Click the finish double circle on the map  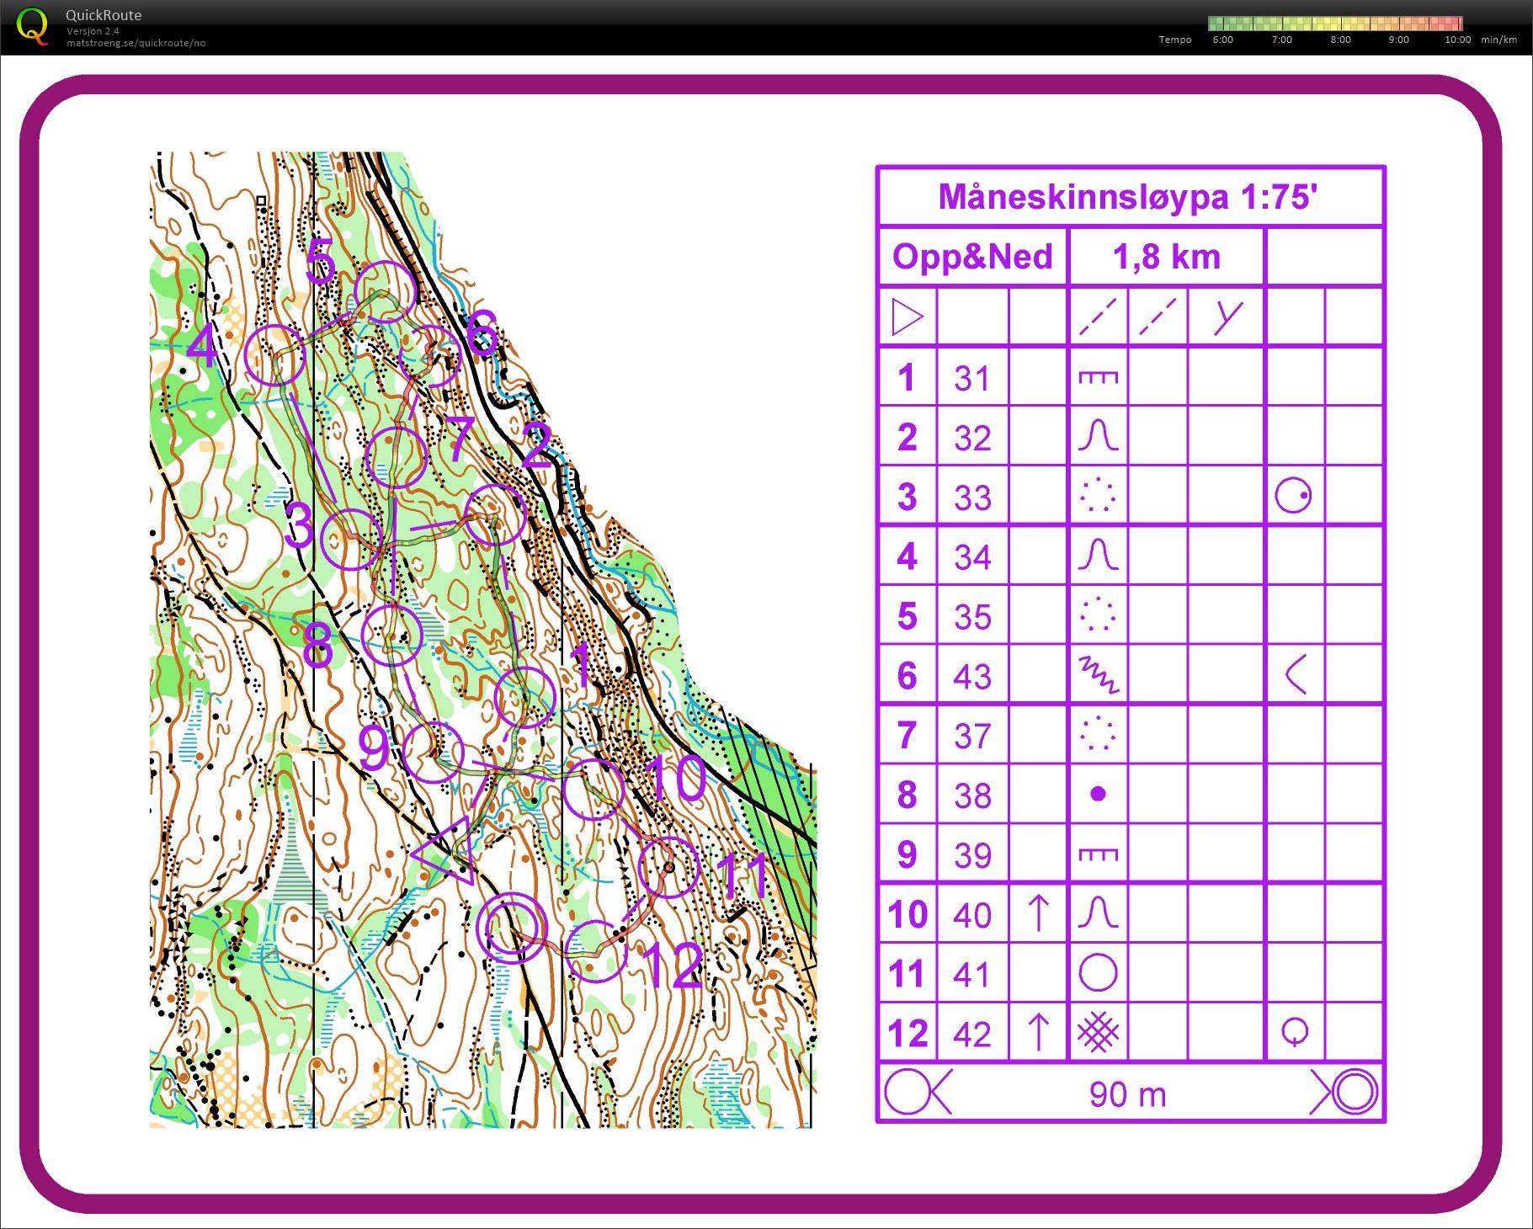pyautogui.click(x=511, y=928)
